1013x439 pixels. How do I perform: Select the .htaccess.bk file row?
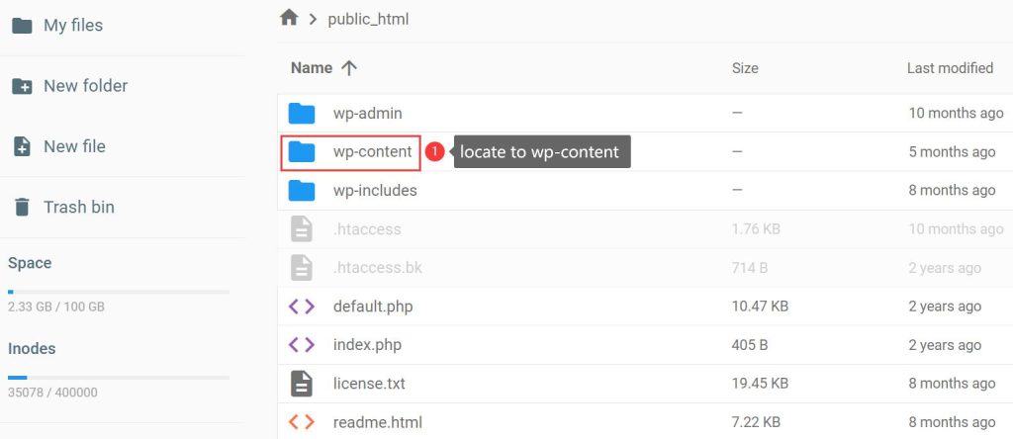coord(645,268)
